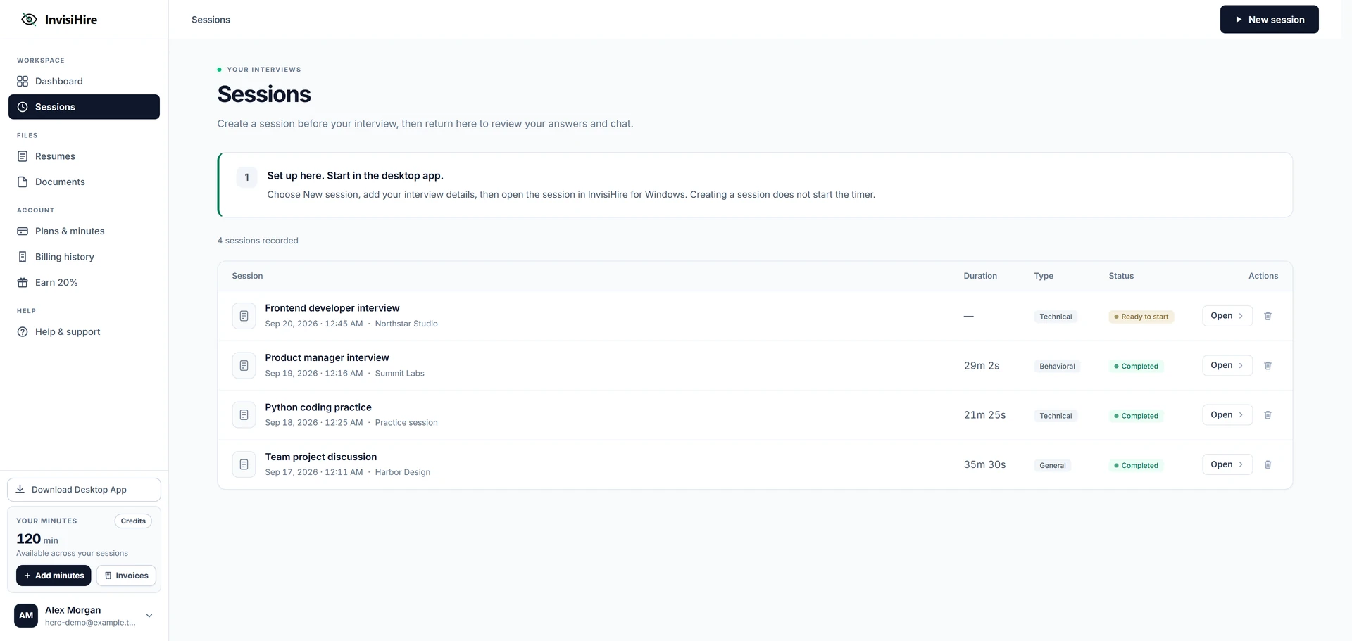
Task: Go to Resumes
Action: 84,156
